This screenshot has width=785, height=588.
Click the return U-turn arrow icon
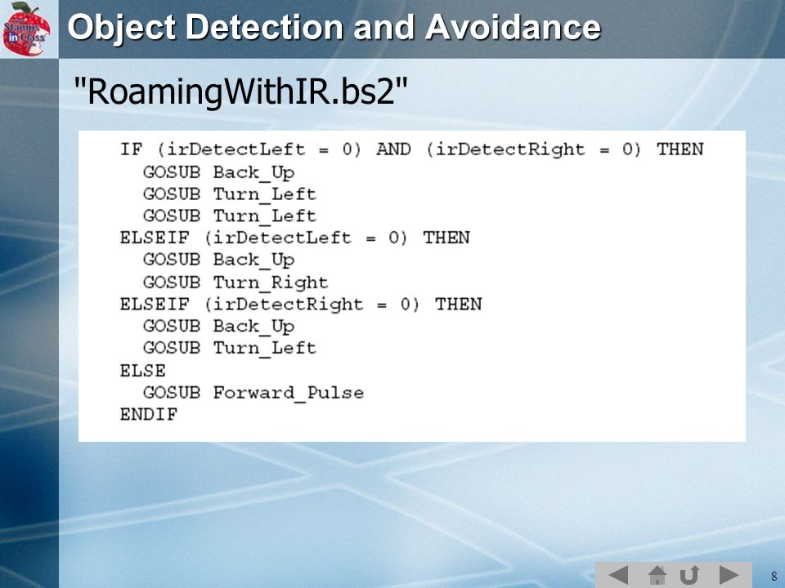coord(690,575)
